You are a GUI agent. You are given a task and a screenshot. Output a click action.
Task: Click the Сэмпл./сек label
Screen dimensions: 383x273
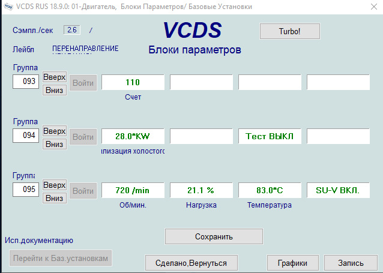[33, 30]
